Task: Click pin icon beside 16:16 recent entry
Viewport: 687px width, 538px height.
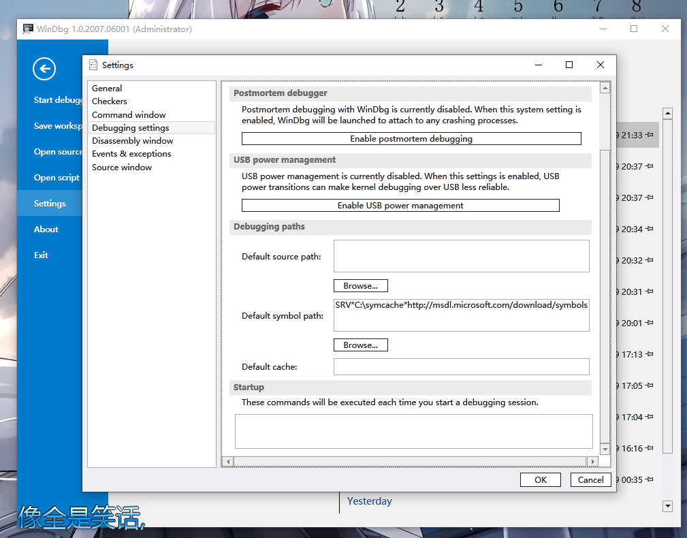Action: tap(650, 448)
